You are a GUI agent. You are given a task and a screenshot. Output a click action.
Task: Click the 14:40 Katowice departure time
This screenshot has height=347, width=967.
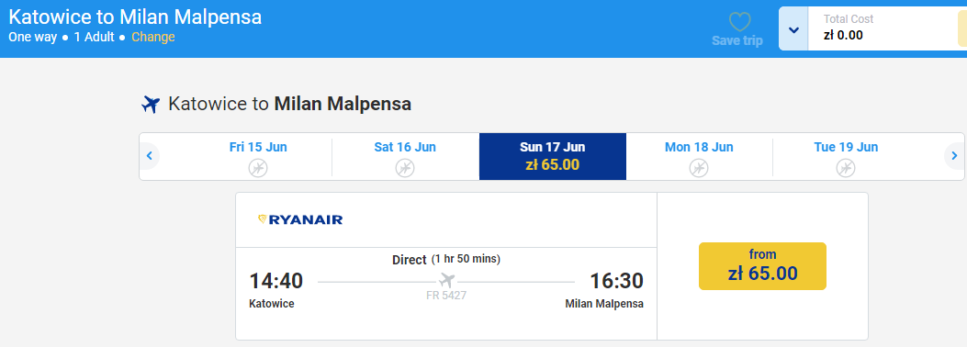(x=275, y=281)
